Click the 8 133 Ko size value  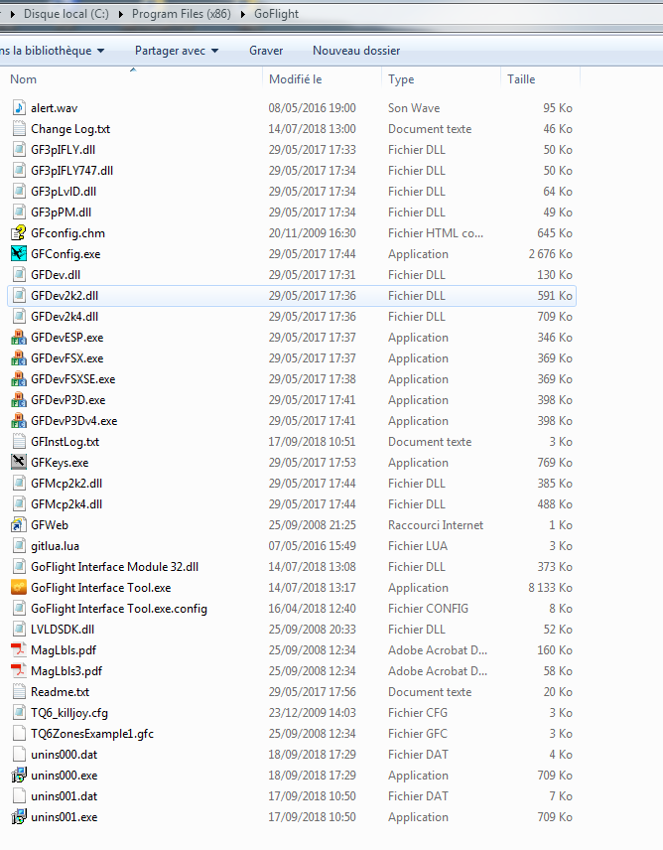[x=550, y=588]
